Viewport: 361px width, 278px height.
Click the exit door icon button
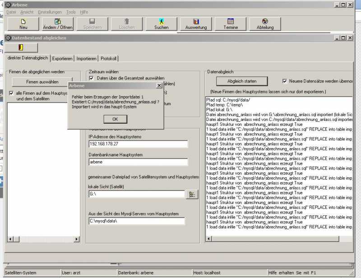(x=21, y=47)
